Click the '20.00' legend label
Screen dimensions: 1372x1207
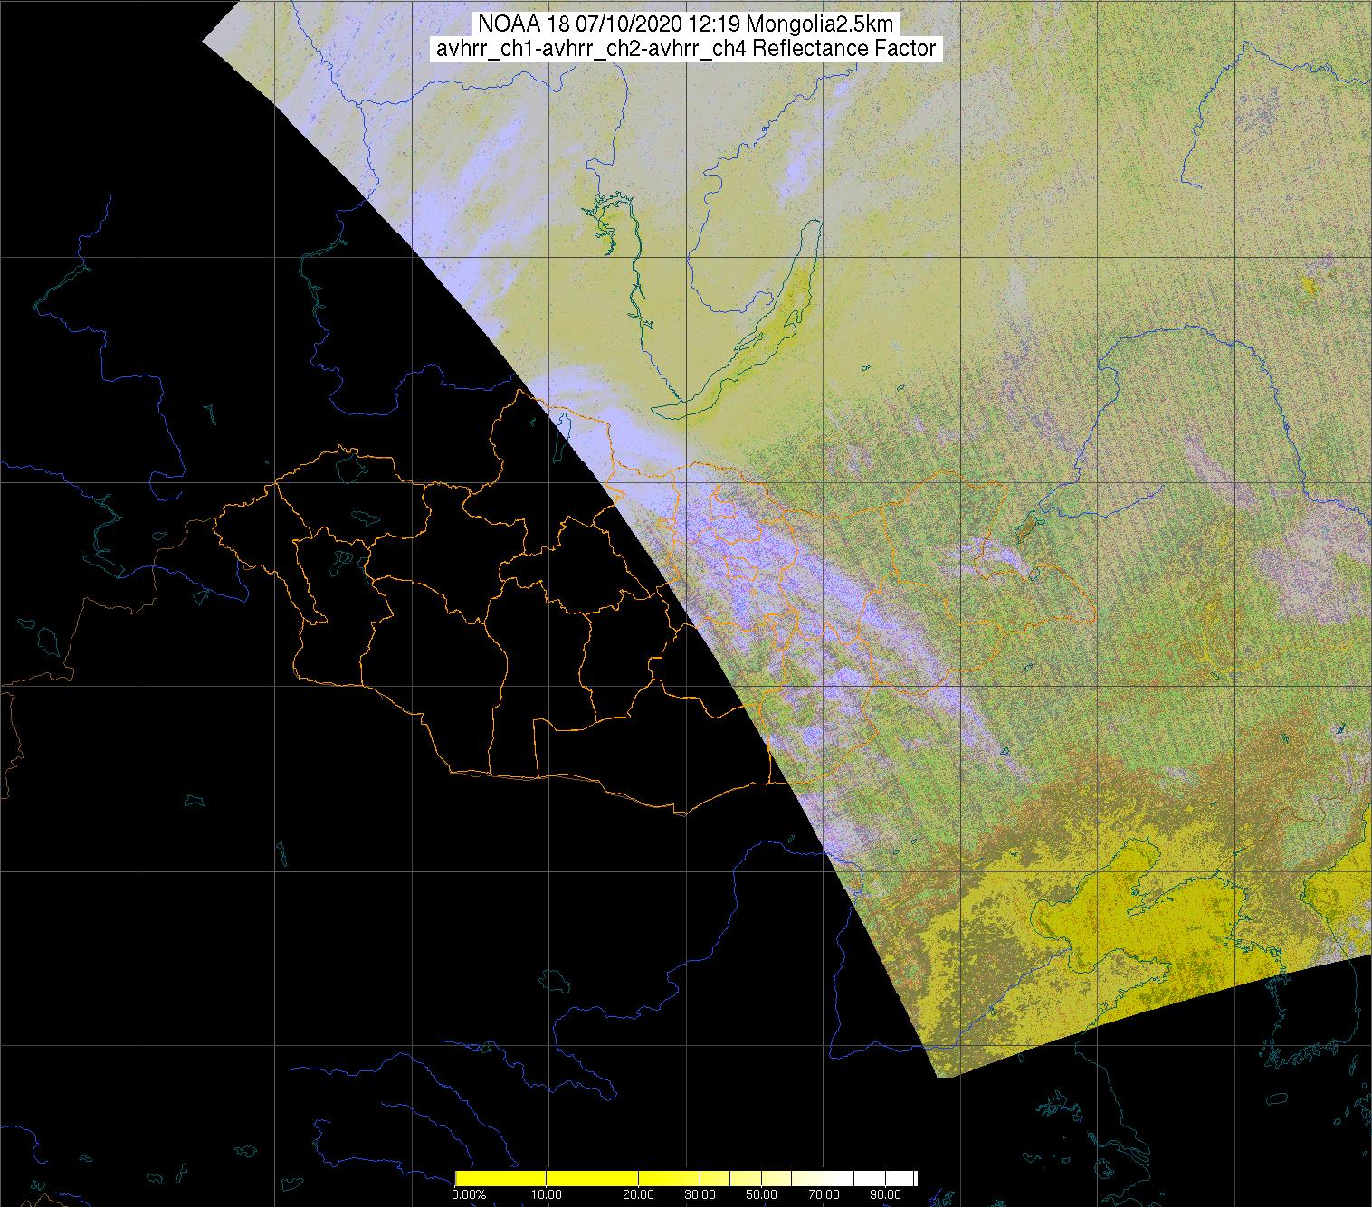pos(639,1194)
